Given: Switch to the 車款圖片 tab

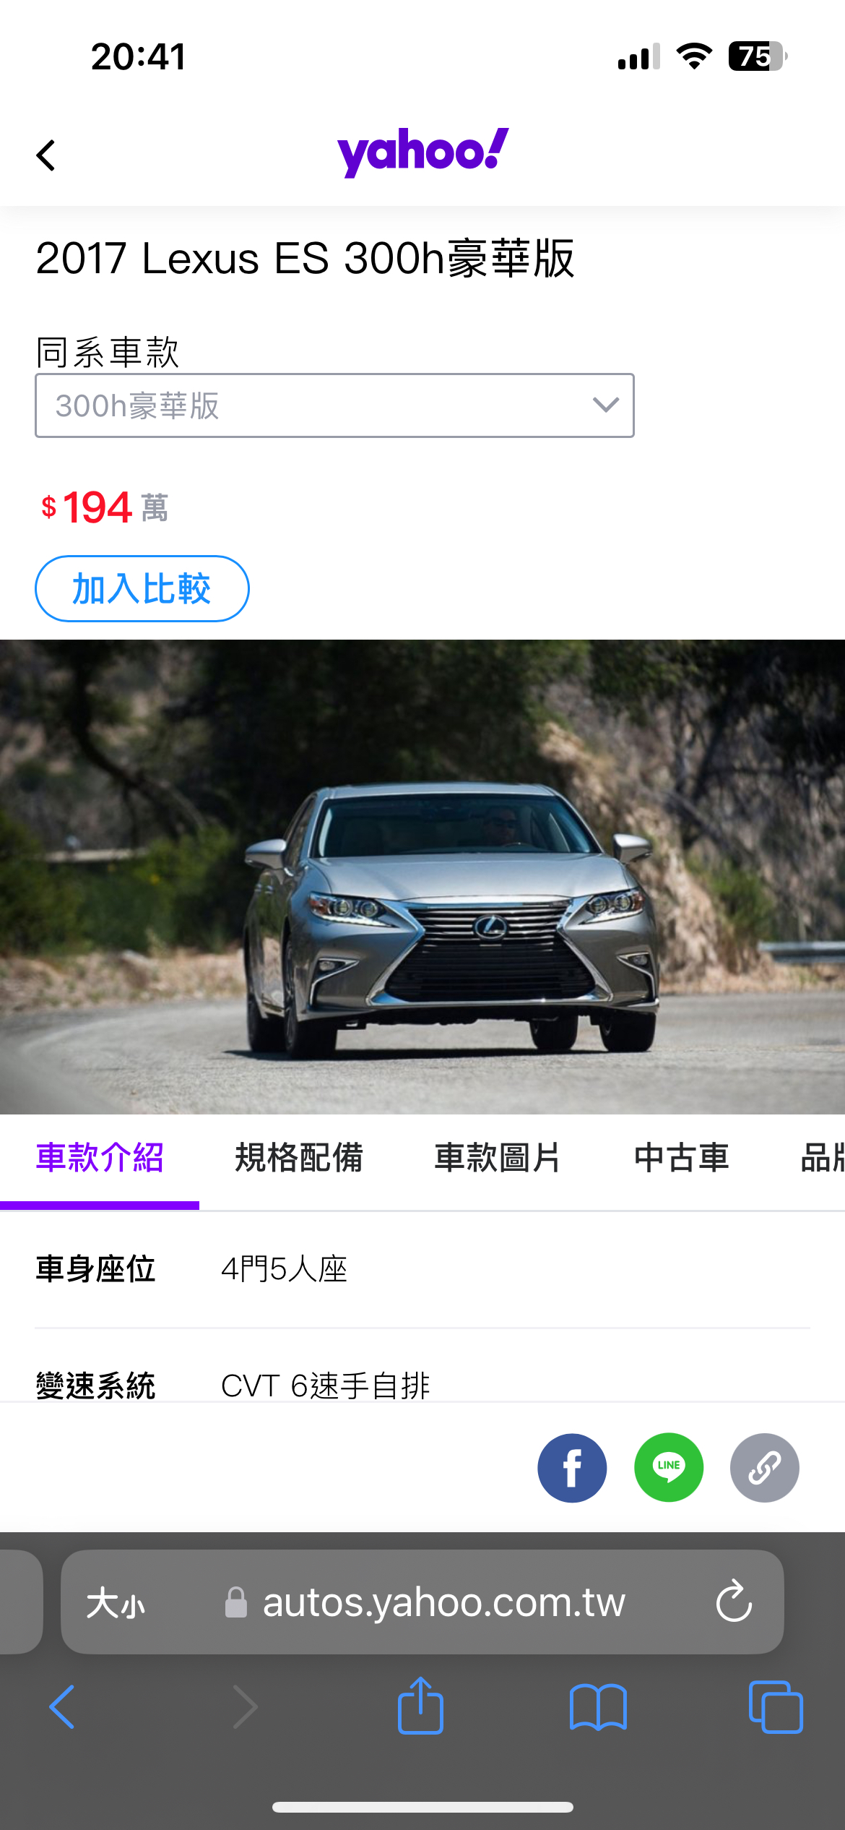Looking at the screenshot, I should coord(498,1158).
